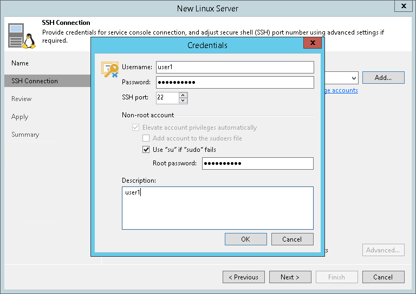416x294 pixels.
Task: Focus the Root password field
Action: tap(258, 163)
